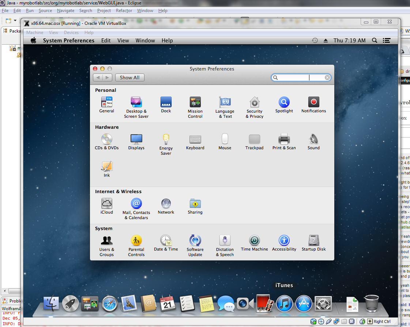
Task: Open Security & Privacy preferences
Action: [x=255, y=107]
